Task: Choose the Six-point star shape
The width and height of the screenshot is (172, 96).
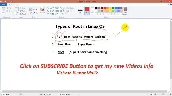Action: [56, 14]
